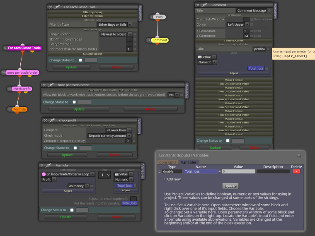Select the orange Formula node
The image size is (315, 236).
pyautogui.click(x=19, y=109)
